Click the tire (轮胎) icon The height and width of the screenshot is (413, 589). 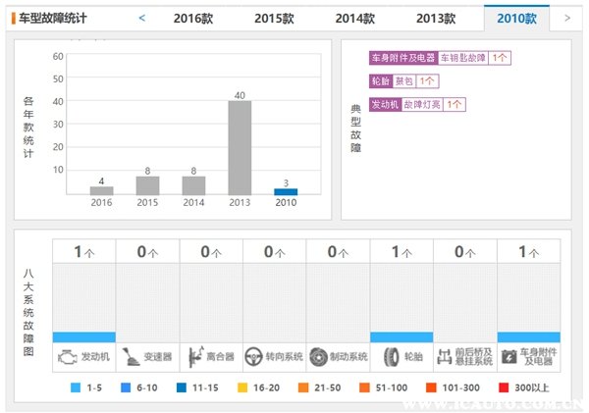click(x=392, y=357)
